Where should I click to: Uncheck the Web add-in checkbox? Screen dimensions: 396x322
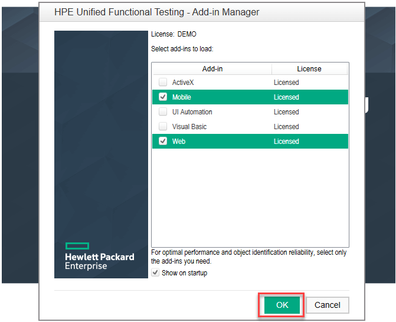coord(163,142)
